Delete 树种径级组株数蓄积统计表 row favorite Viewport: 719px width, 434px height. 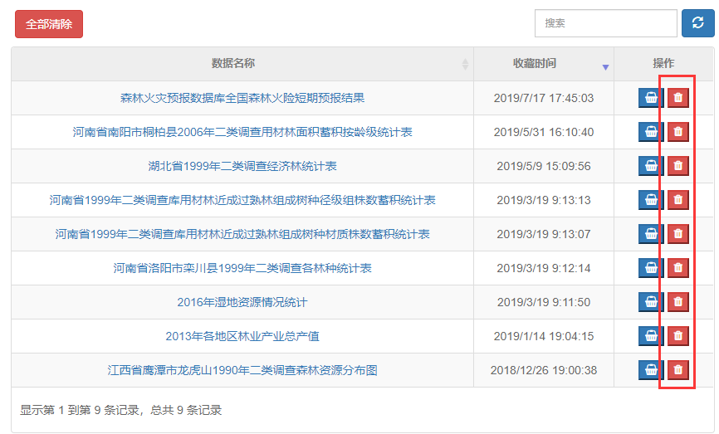click(x=678, y=200)
